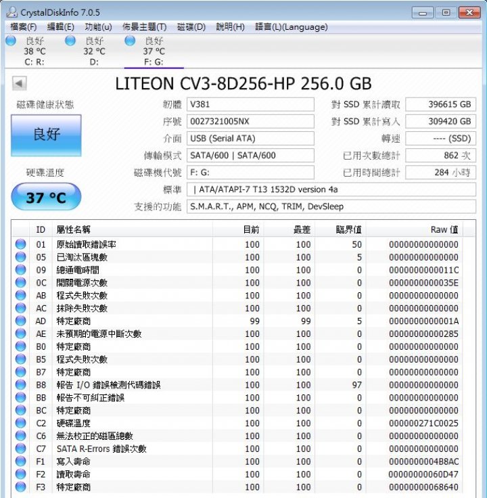This screenshot has width=487, height=498.
Task: Click status icon of row BC
Action: point(21,410)
